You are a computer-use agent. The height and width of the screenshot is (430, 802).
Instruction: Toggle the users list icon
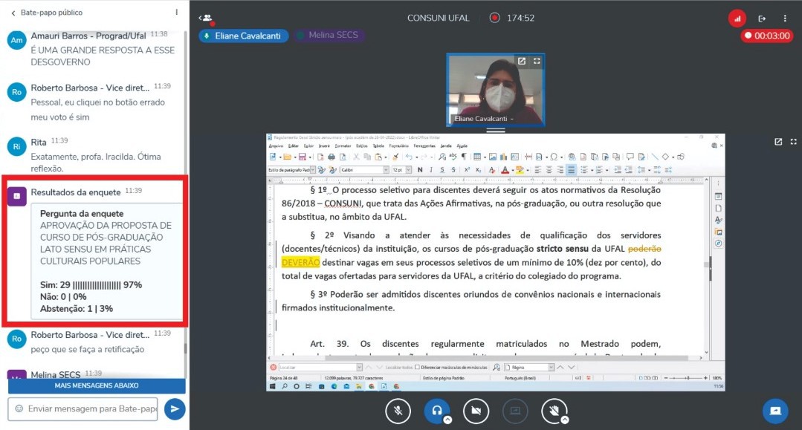[206, 18]
